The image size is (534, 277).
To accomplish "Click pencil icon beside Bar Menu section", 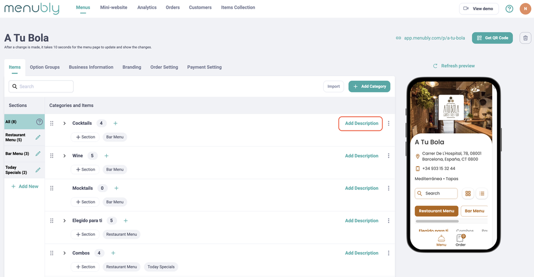I will (38, 154).
